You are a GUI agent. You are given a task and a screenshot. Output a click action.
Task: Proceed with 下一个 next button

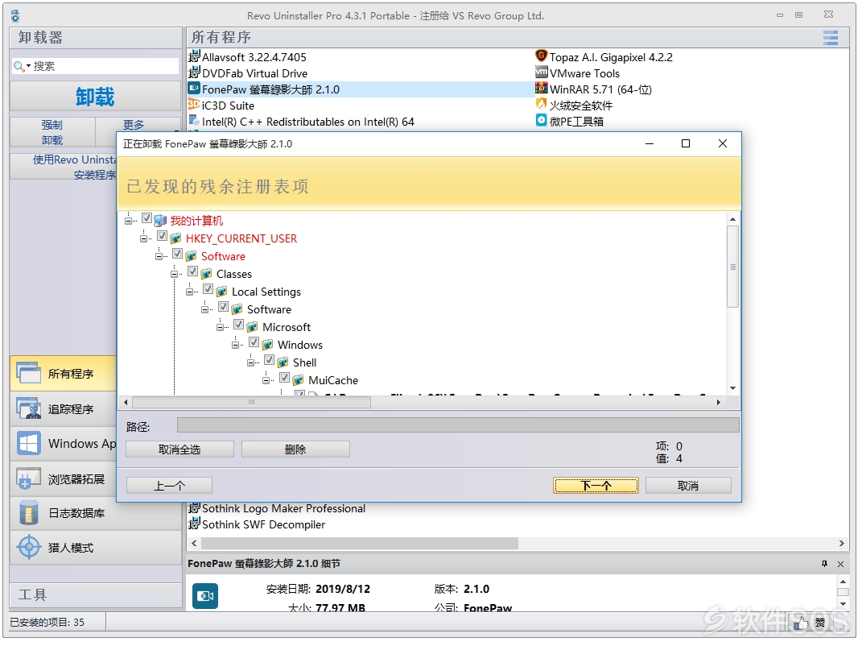pos(596,486)
